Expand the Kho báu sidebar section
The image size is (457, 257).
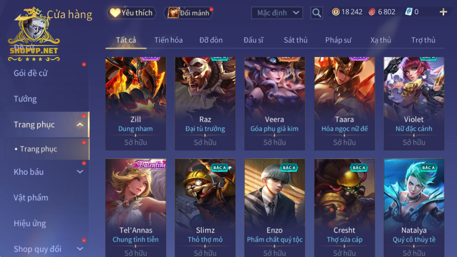click(80, 172)
